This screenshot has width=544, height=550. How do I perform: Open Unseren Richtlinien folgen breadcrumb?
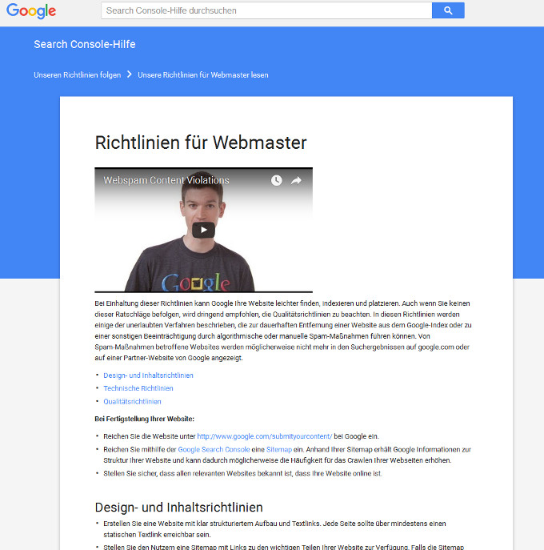pyautogui.click(x=77, y=74)
